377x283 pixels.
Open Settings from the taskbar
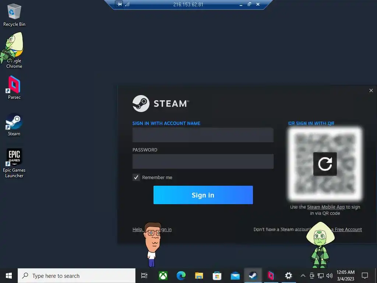coord(289,276)
